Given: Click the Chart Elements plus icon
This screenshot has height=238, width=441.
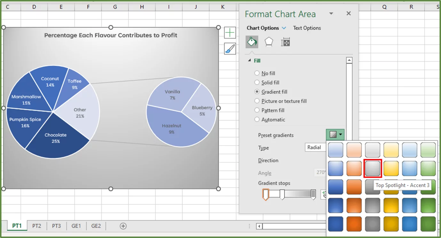Looking at the screenshot, I should [x=230, y=32].
